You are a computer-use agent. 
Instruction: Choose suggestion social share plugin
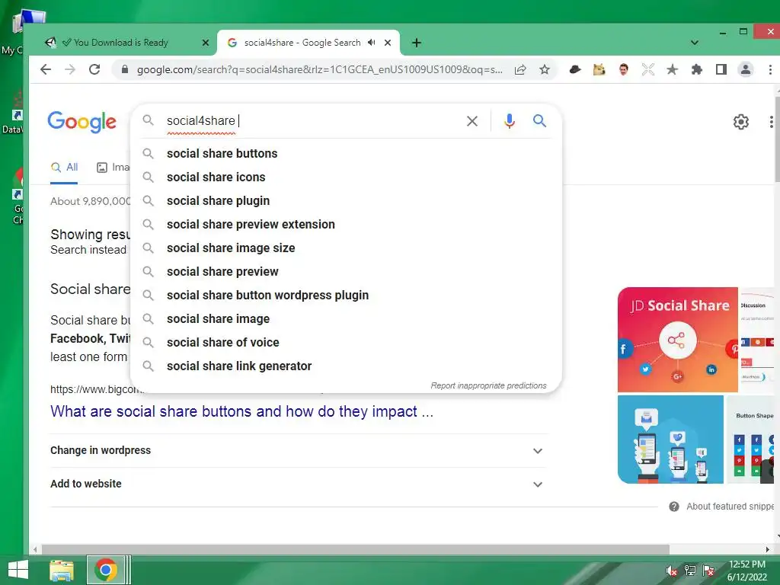[347, 201]
